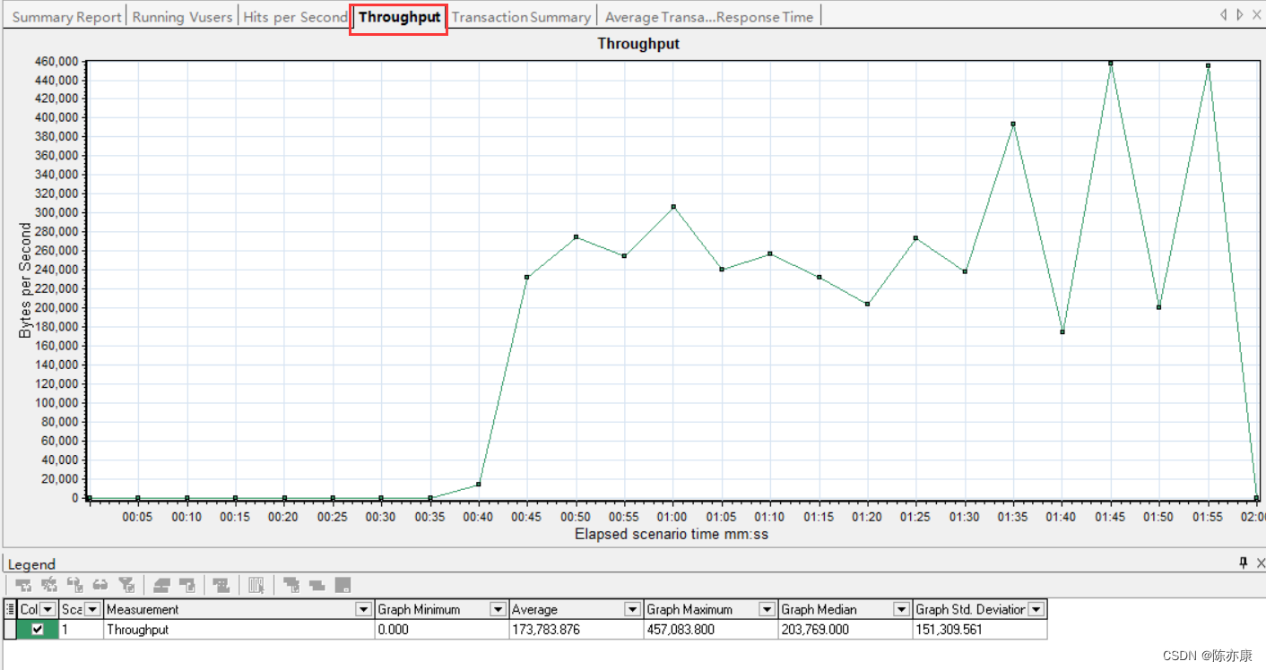Click the Elapsed scenario time axis label

point(672,534)
